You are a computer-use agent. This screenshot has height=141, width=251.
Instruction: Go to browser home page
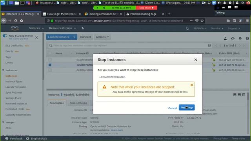click(x=22, y=21)
